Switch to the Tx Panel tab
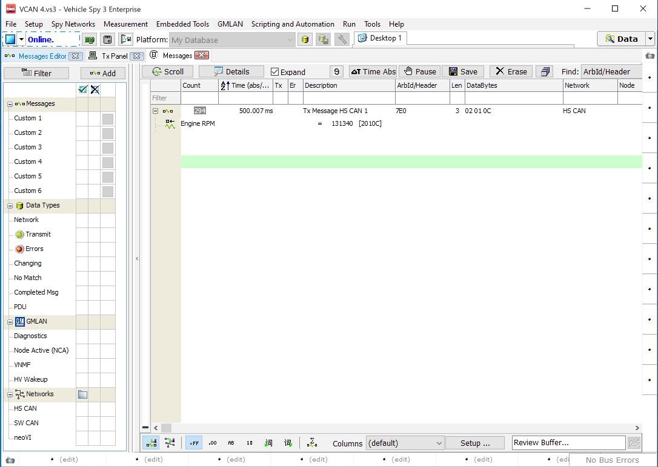658x467 pixels. click(114, 56)
